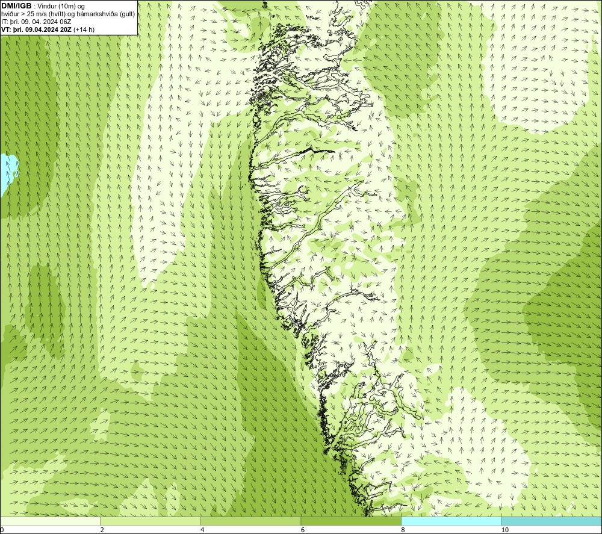The height and width of the screenshot is (534, 602).
Task: Click the 2–4 m/s light green legend swatch
Action: coord(150,521)
